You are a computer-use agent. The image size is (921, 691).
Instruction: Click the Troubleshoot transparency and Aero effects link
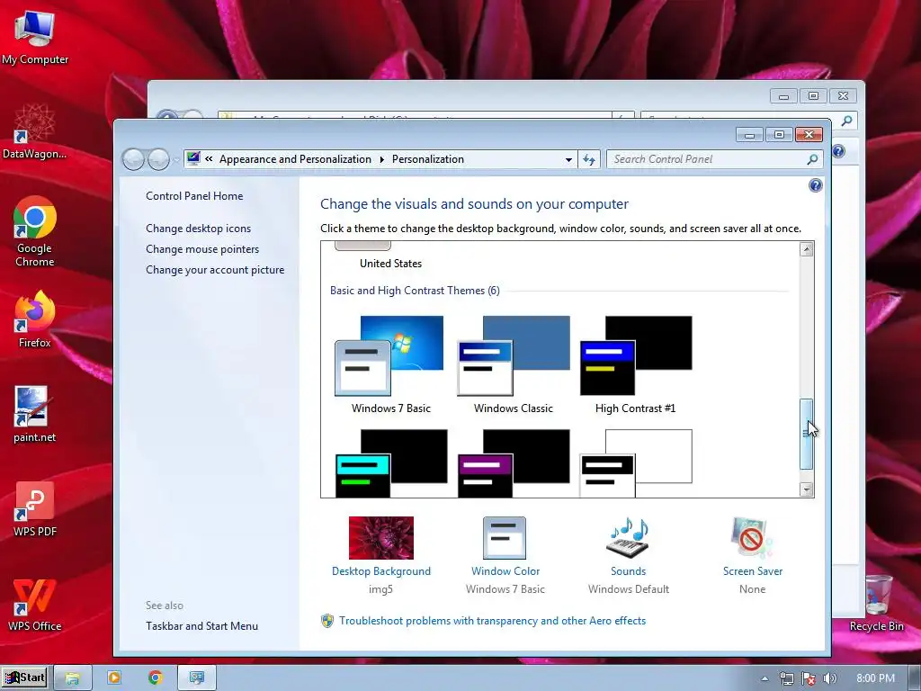[492, 621]
